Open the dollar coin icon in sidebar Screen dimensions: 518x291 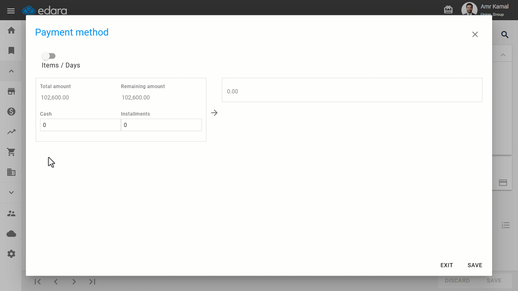point(11,112)
